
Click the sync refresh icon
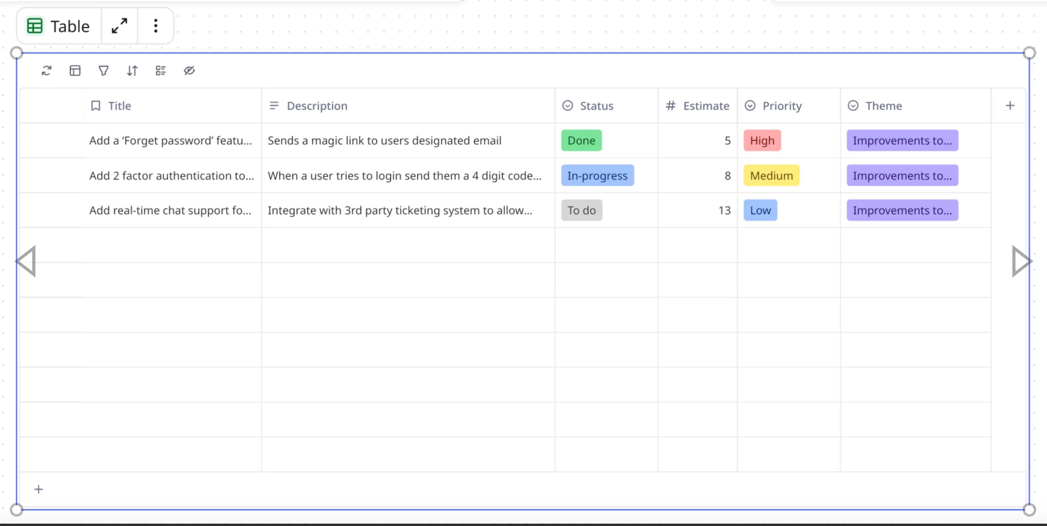(46, 71)
